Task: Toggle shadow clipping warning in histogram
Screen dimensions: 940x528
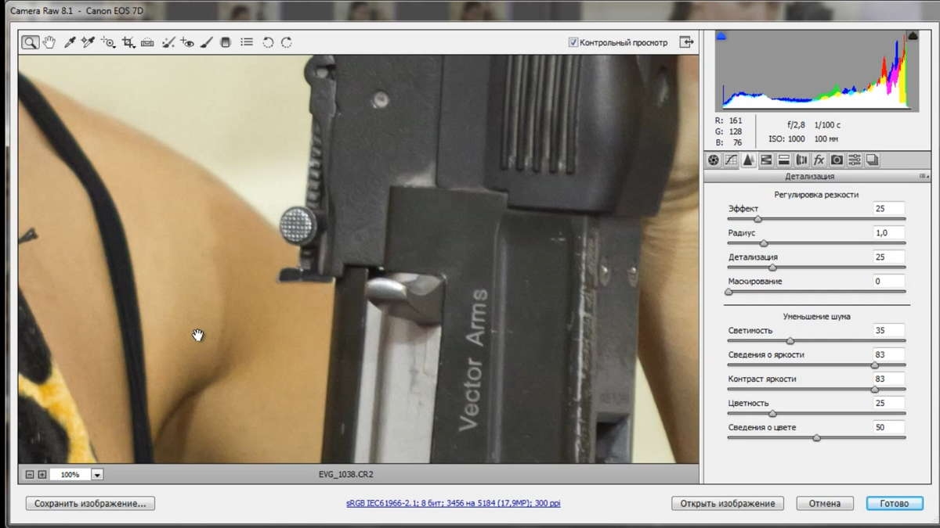Action: click(x=722, y=36)
